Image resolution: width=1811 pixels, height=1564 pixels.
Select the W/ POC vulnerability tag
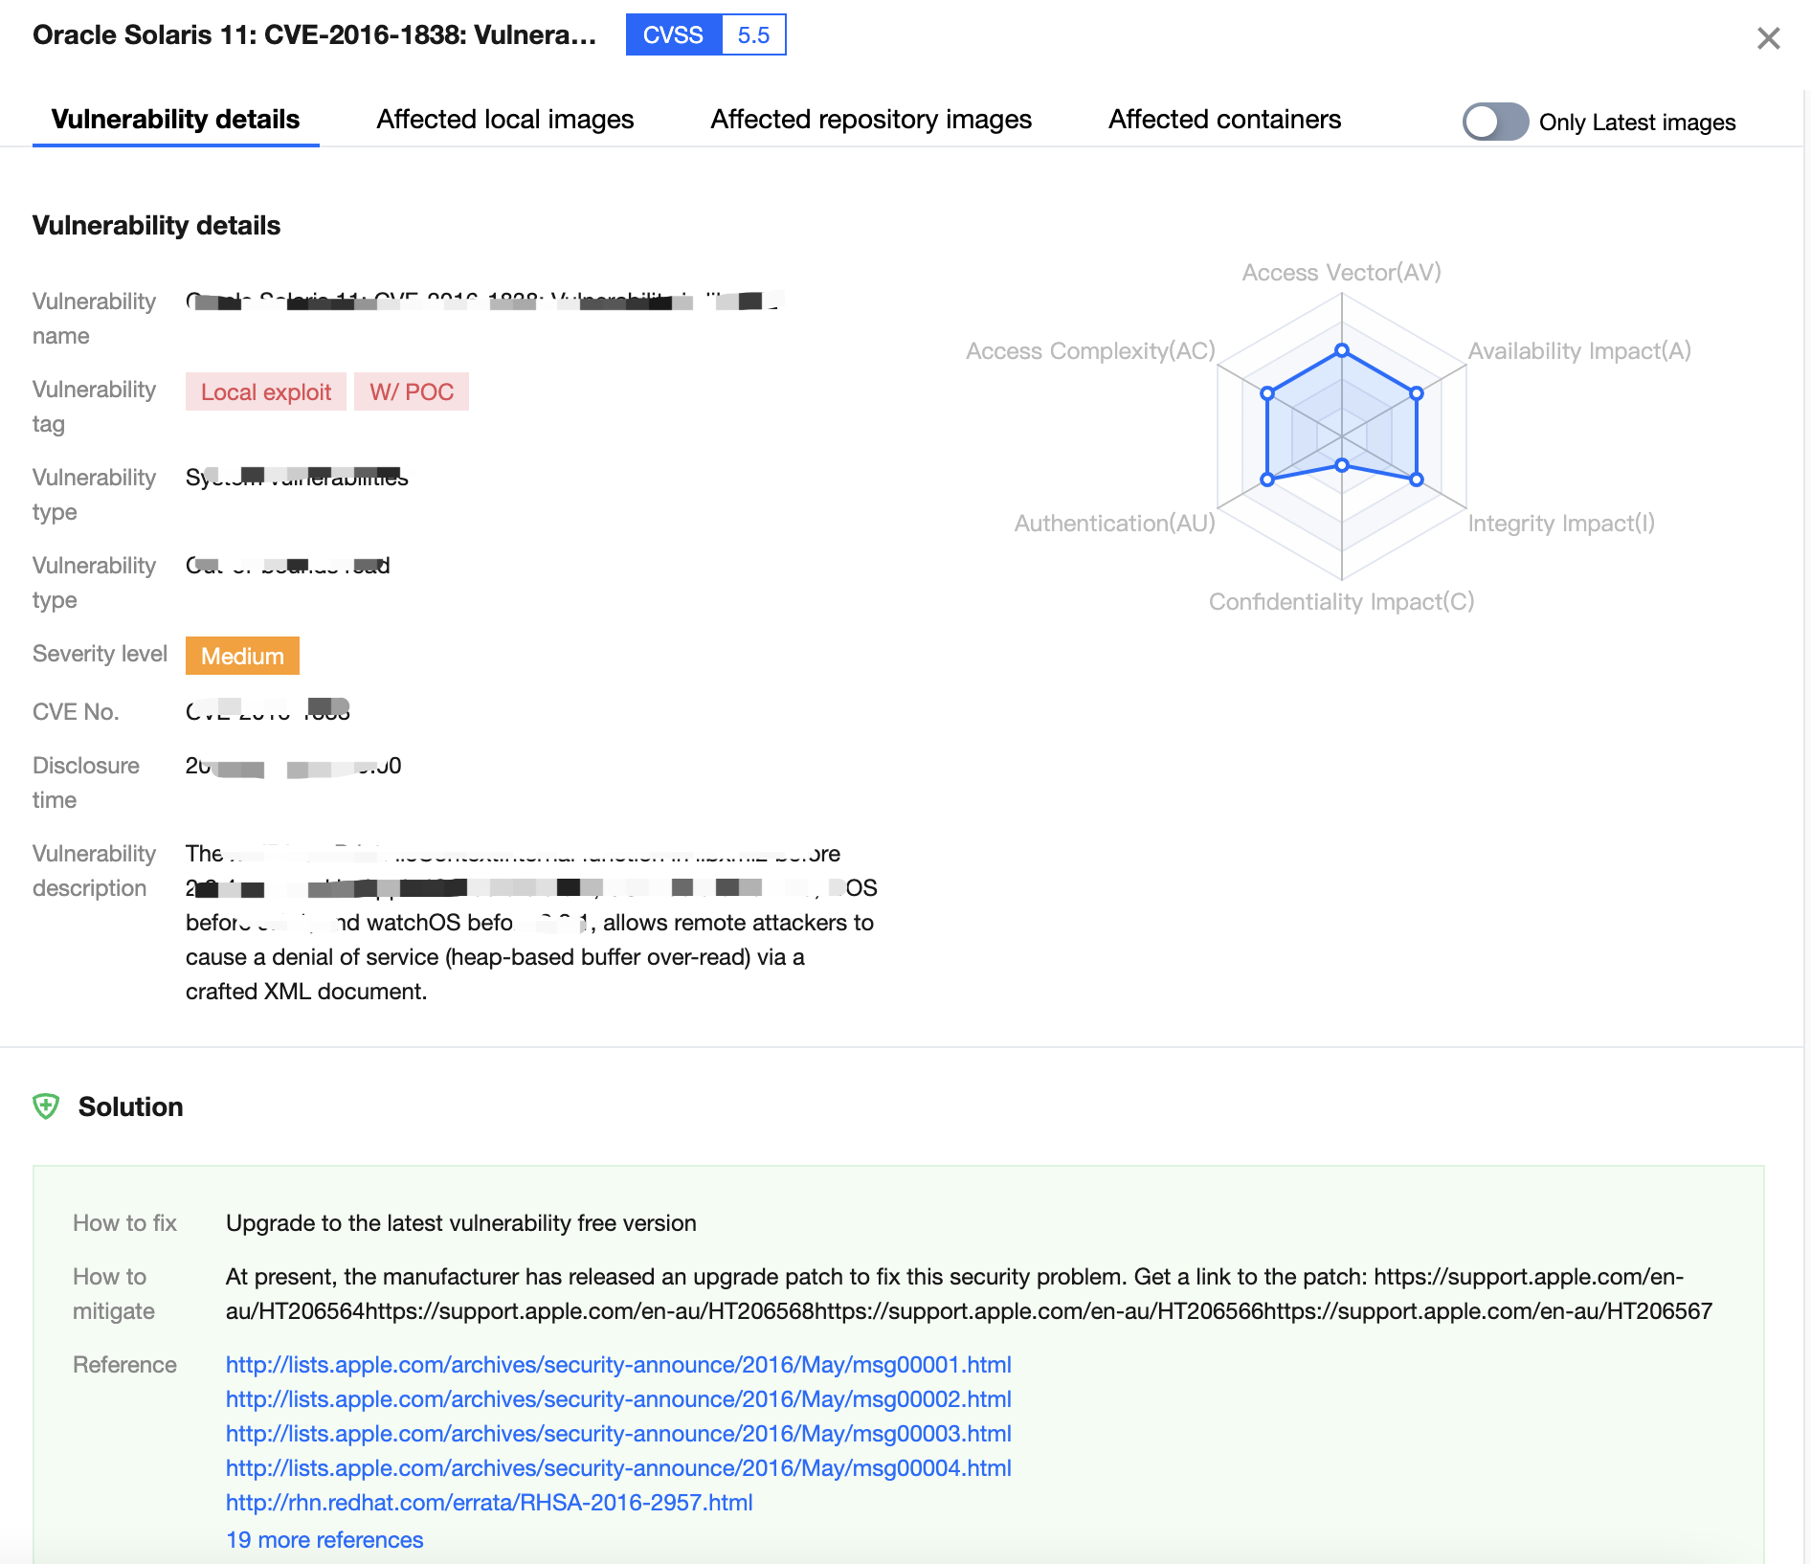point(411,391)
